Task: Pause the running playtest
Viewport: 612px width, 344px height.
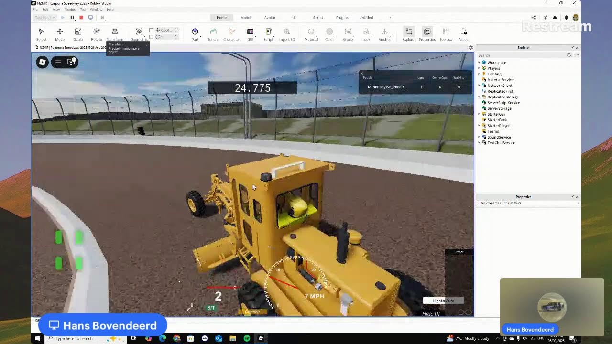Action: click(72, 18)
